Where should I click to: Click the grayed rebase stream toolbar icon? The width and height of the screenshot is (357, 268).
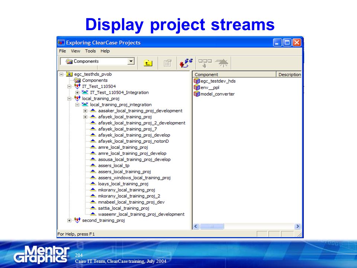(x=222, y=63)
